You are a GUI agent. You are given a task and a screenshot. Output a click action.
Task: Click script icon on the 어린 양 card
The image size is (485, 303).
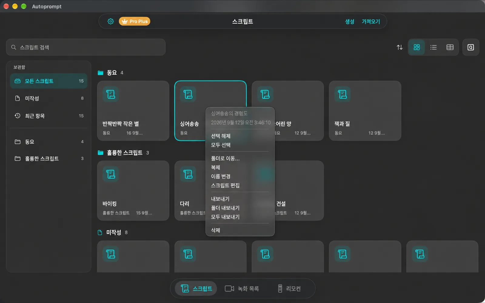265,94
